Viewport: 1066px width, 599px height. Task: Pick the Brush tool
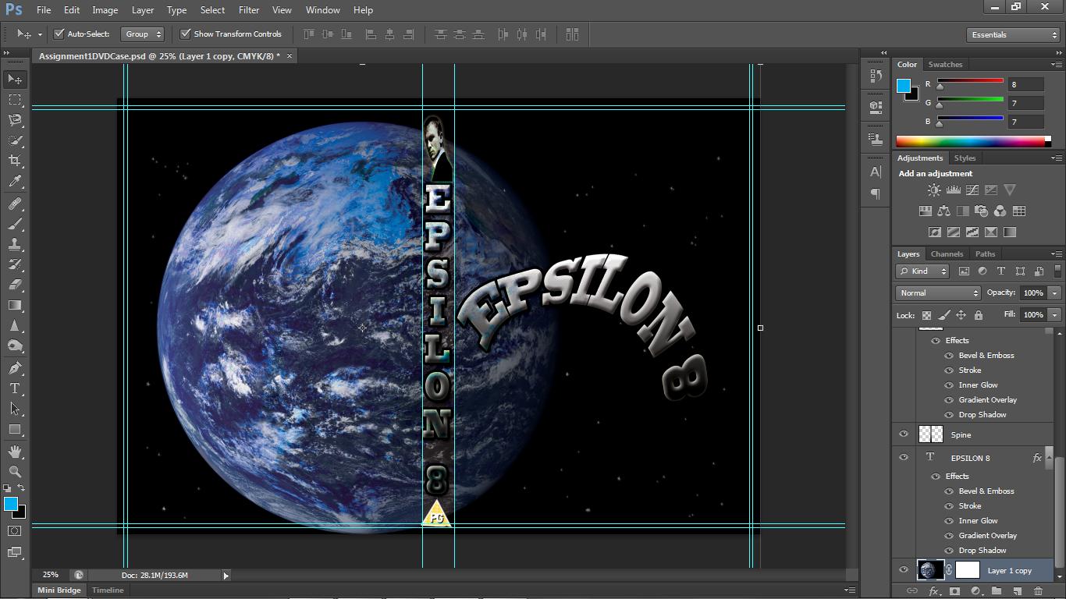point(14,225)
